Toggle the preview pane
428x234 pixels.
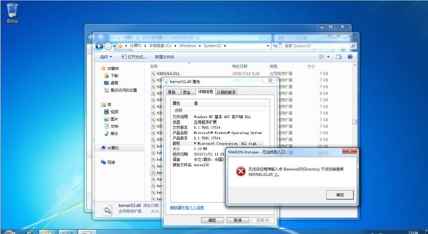pos(339,56)
